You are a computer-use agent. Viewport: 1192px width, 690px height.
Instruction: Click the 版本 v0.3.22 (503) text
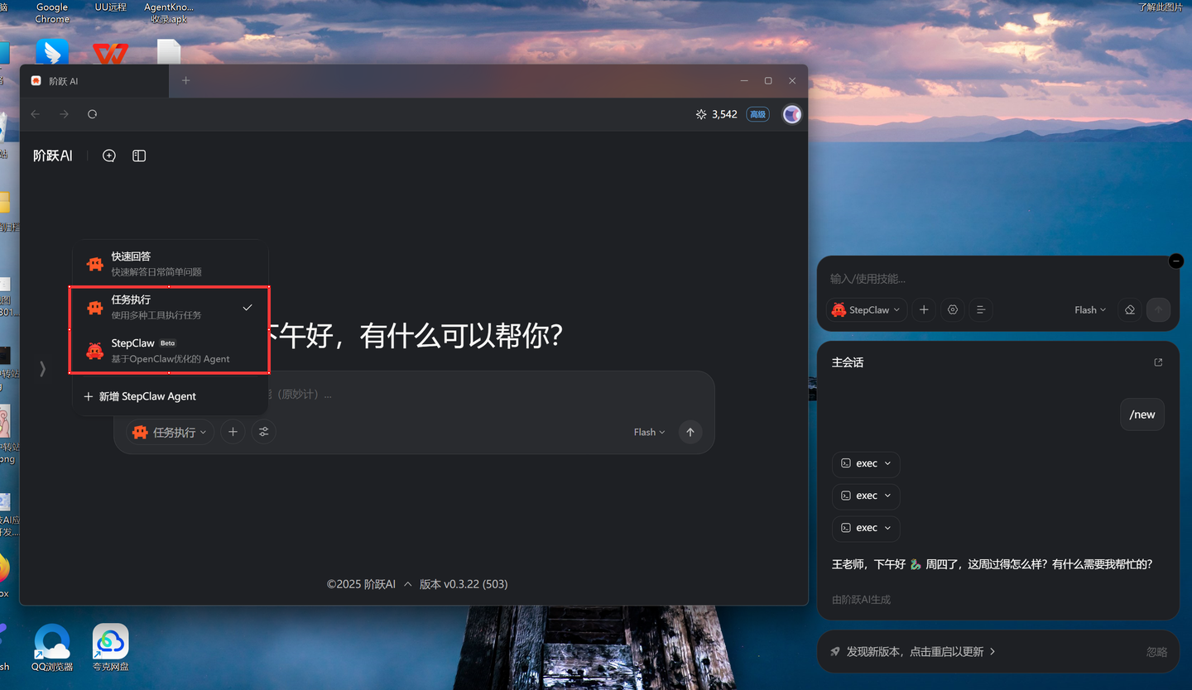[x=464, y=584]
